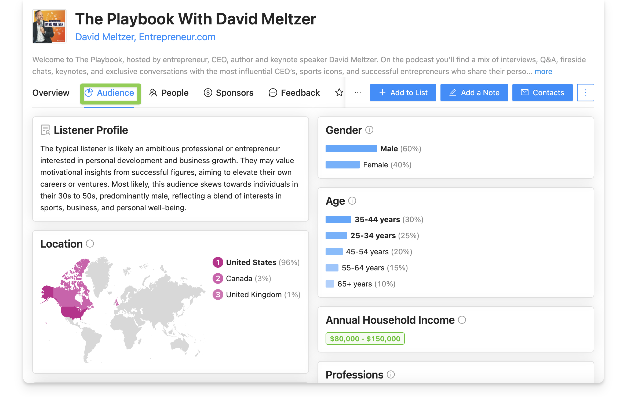627x397 pixels.
Task: Click the Add to List button
Action: tap(403, 93)
